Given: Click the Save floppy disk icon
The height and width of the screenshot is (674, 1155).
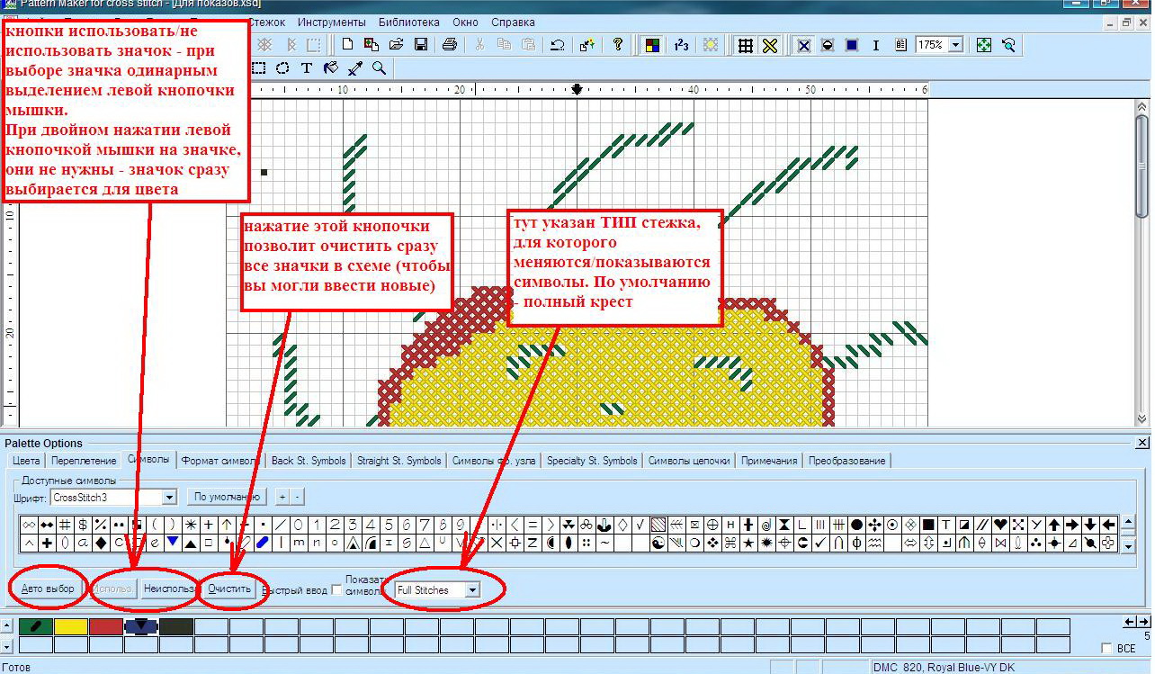Looking at the screenshot, I should (420, 45).
